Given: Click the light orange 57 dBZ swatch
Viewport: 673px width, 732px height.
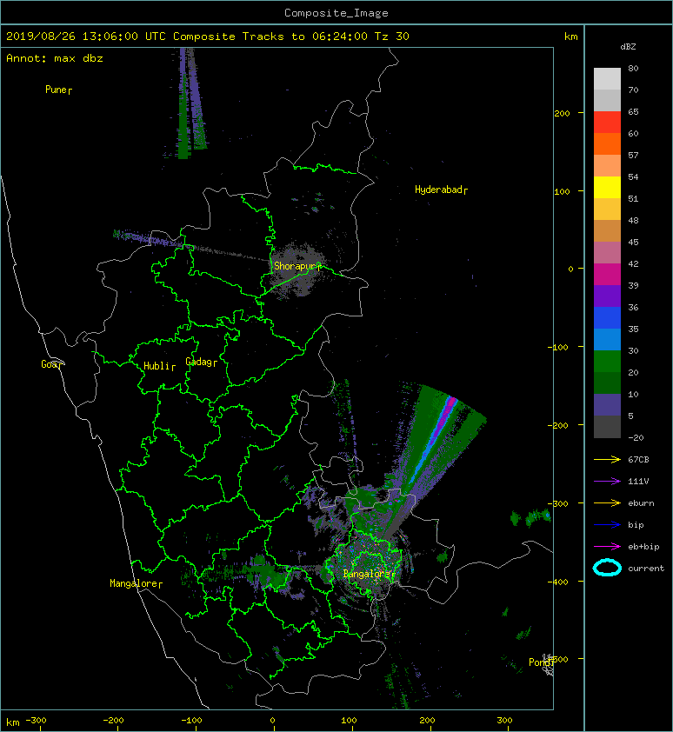Looking at the screenshot, I should [607, 165].
